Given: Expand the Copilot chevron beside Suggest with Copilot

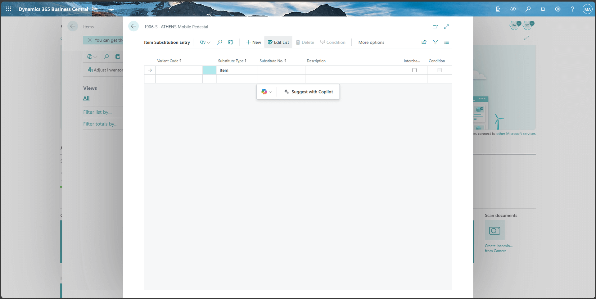Looking at the screenshot, I should [x=271, y=92].
